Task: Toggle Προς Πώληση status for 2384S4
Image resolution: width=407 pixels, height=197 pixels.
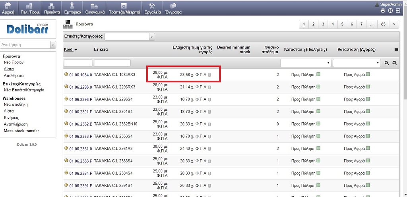Action: click(318, 173)
